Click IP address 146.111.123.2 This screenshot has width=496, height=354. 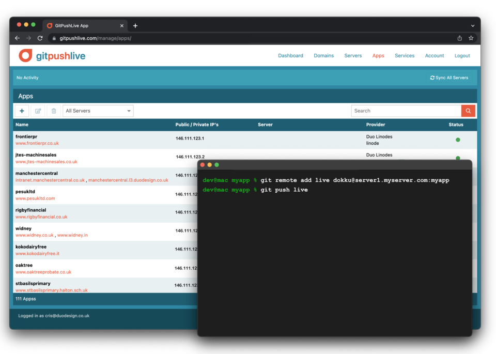190,157
